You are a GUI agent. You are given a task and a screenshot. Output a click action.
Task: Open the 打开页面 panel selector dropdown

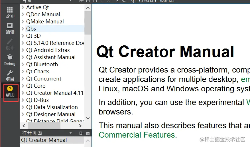(70, 133)
